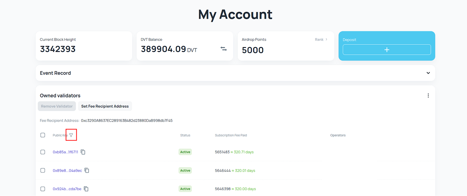Open the Airdrop Points Rank link
Screen dimensions: 467x196
click(x=321, y=39)
